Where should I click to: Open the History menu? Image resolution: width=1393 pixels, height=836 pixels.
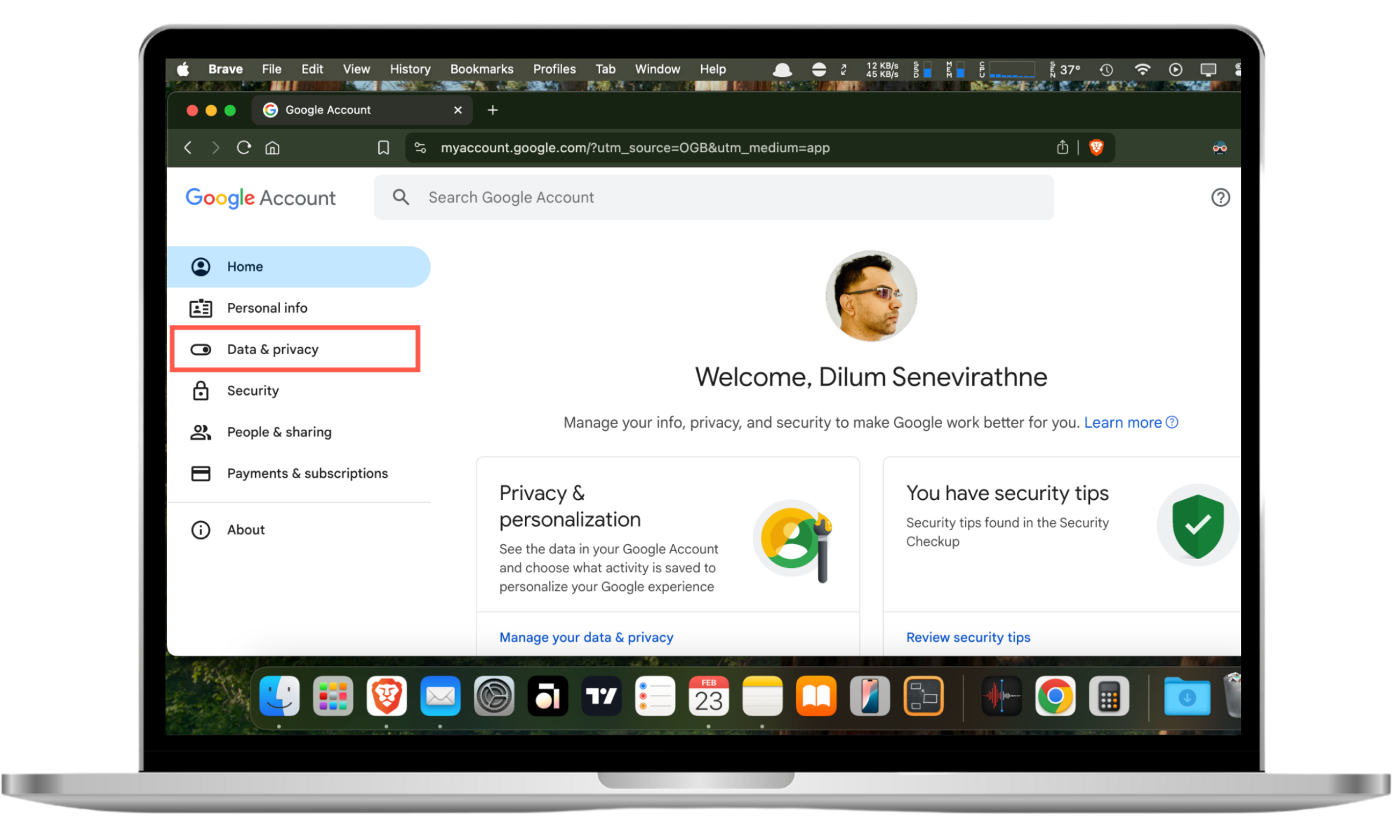(x=410, y=69)
